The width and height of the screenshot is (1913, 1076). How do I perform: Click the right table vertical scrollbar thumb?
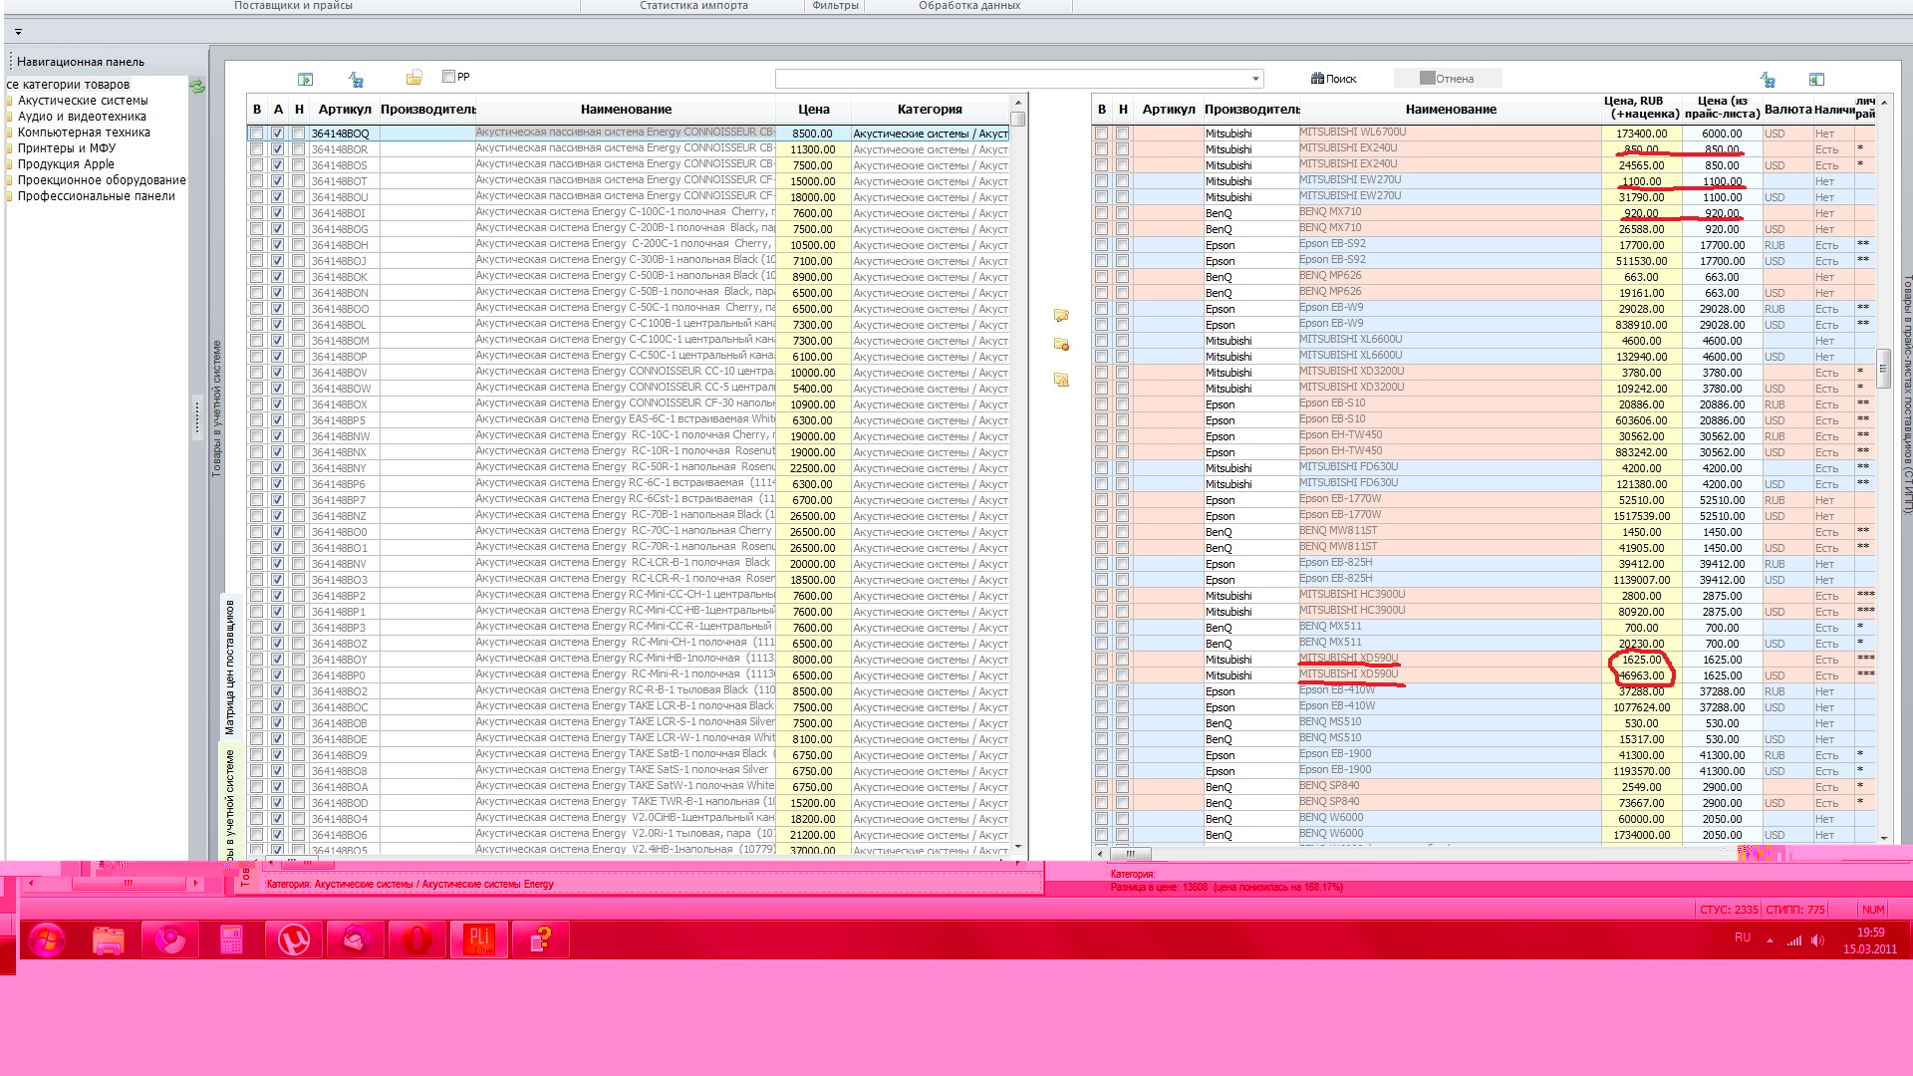1883,369
